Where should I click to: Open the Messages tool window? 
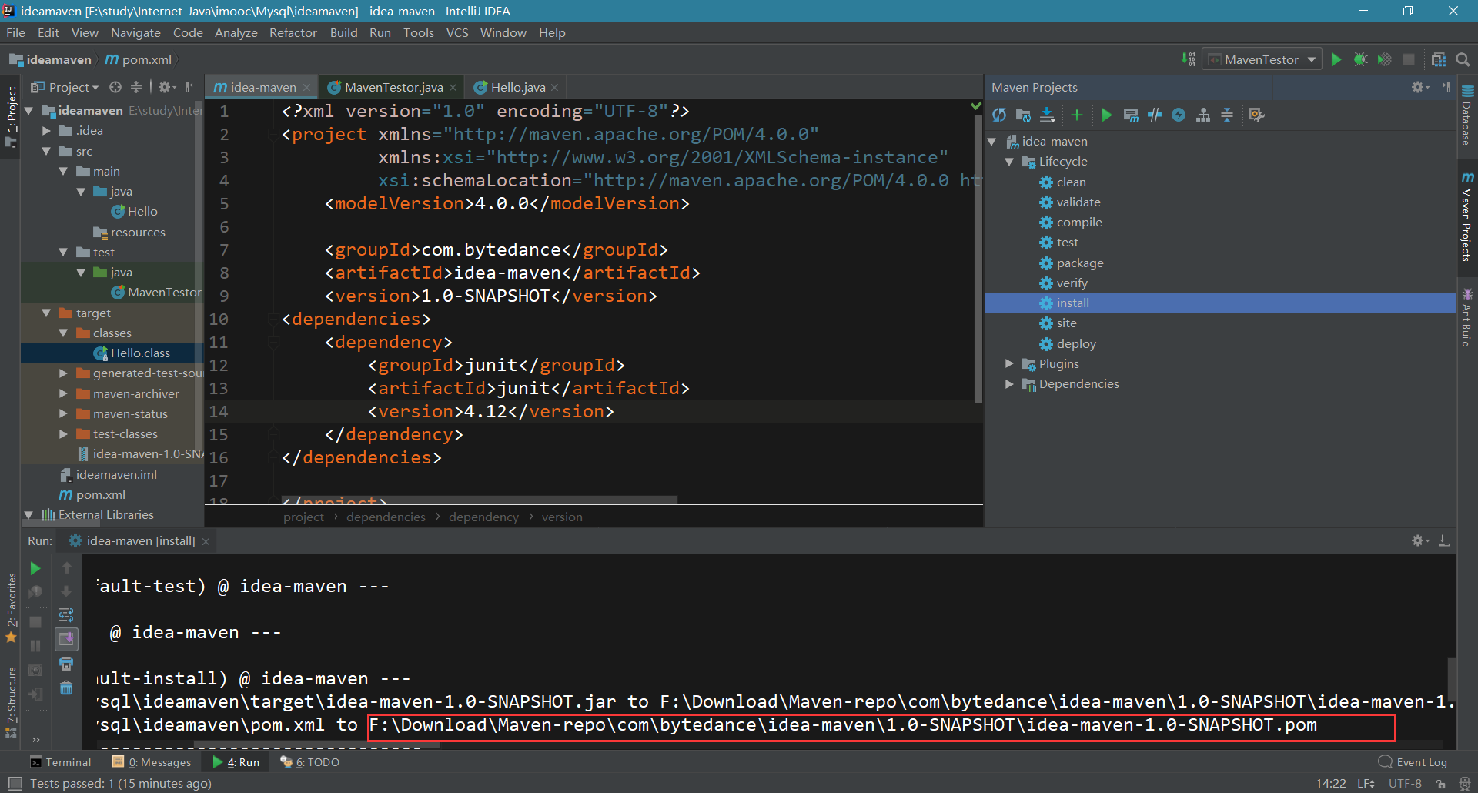coord(152,762)
